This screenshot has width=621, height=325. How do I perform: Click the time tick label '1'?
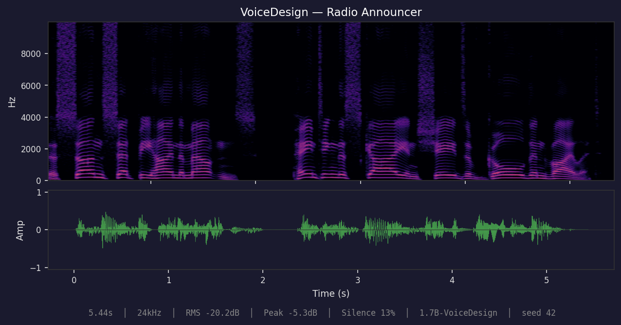tap(168, 280)
